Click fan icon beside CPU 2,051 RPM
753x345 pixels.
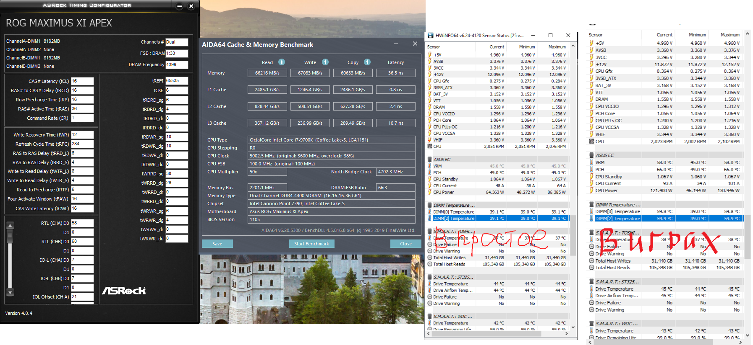click(429, 147)
